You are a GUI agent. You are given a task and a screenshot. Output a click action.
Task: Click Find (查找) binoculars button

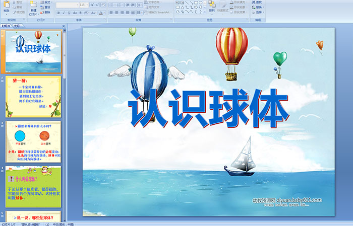click(257, 2)
